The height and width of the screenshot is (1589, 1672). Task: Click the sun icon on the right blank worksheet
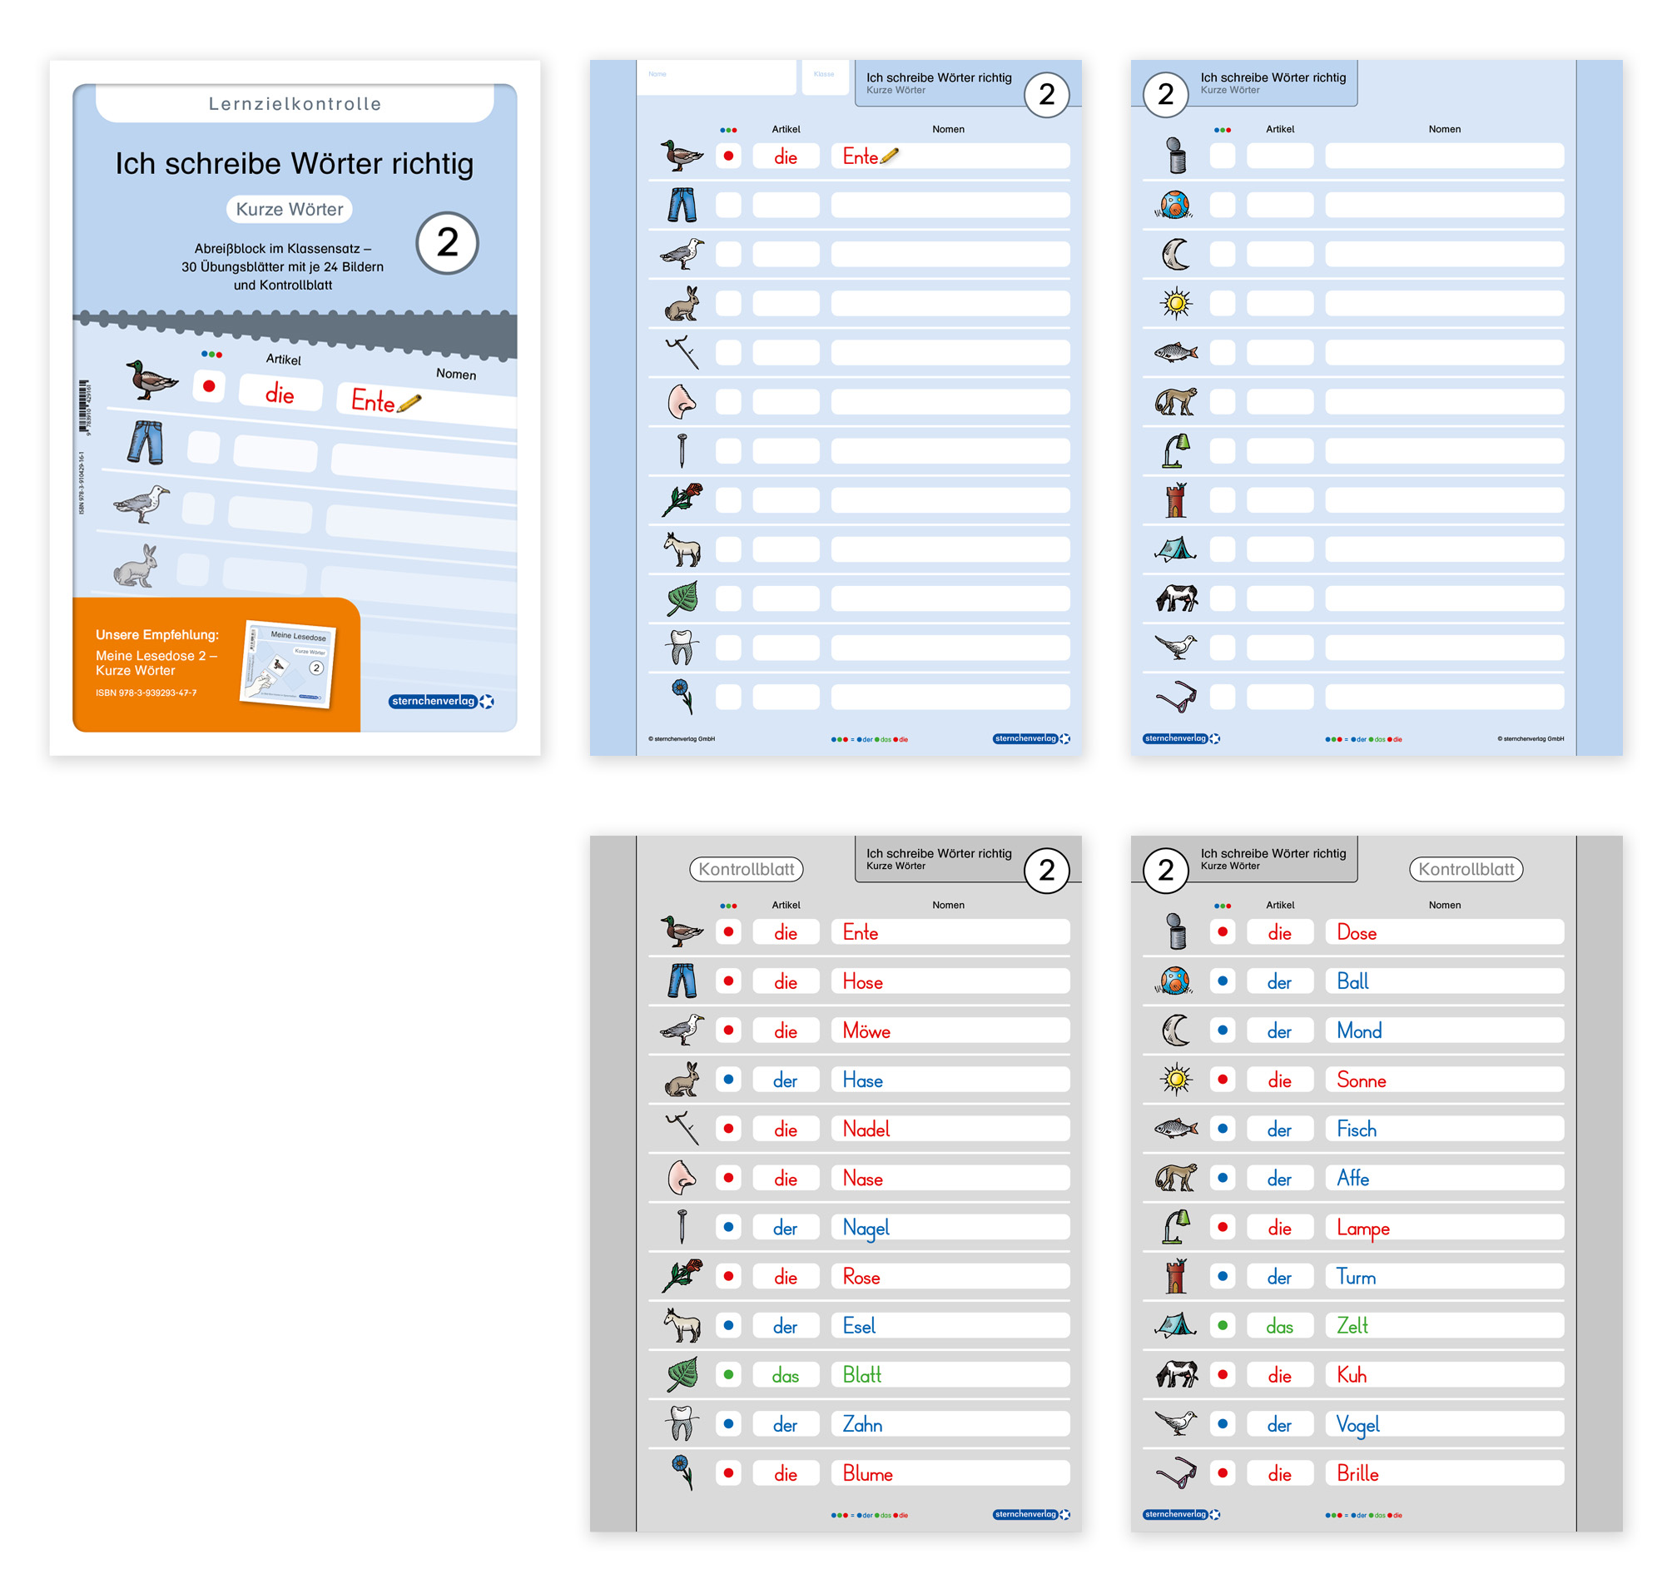[x=1175, y=303]
